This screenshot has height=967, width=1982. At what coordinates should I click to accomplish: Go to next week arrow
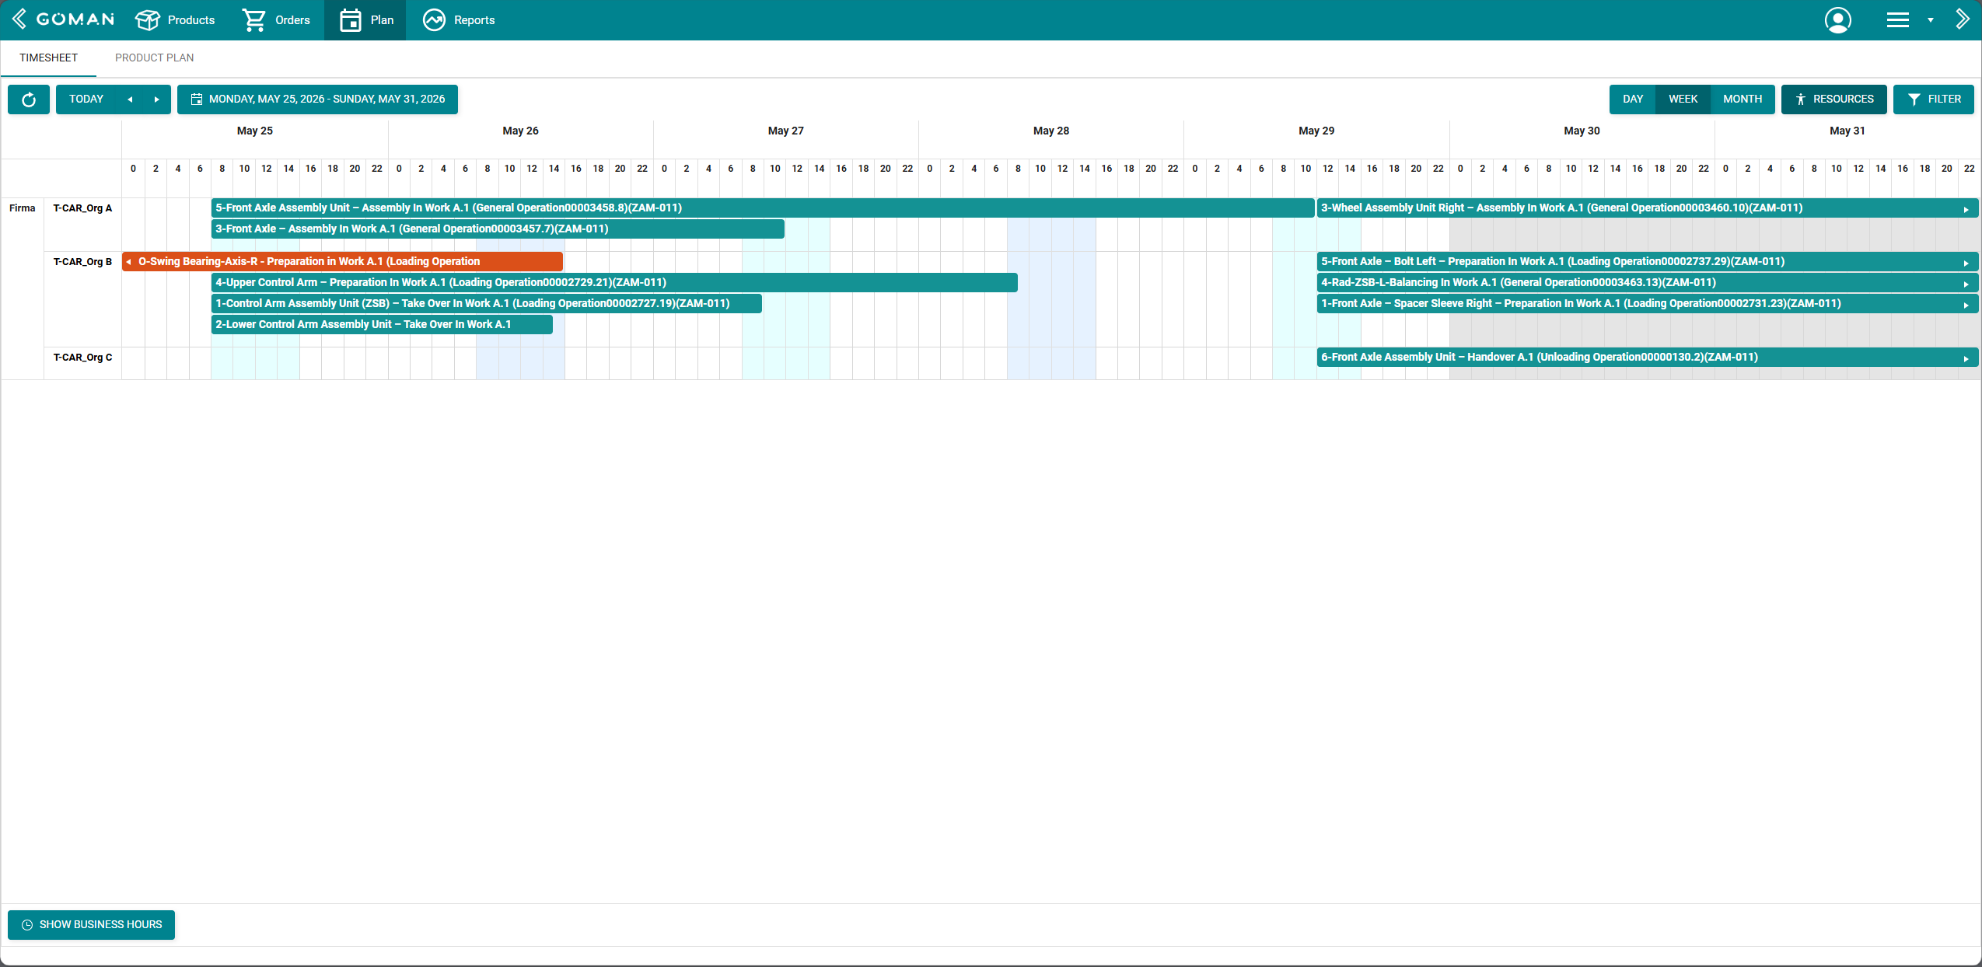pyautogui.click(x=156, y=99)
